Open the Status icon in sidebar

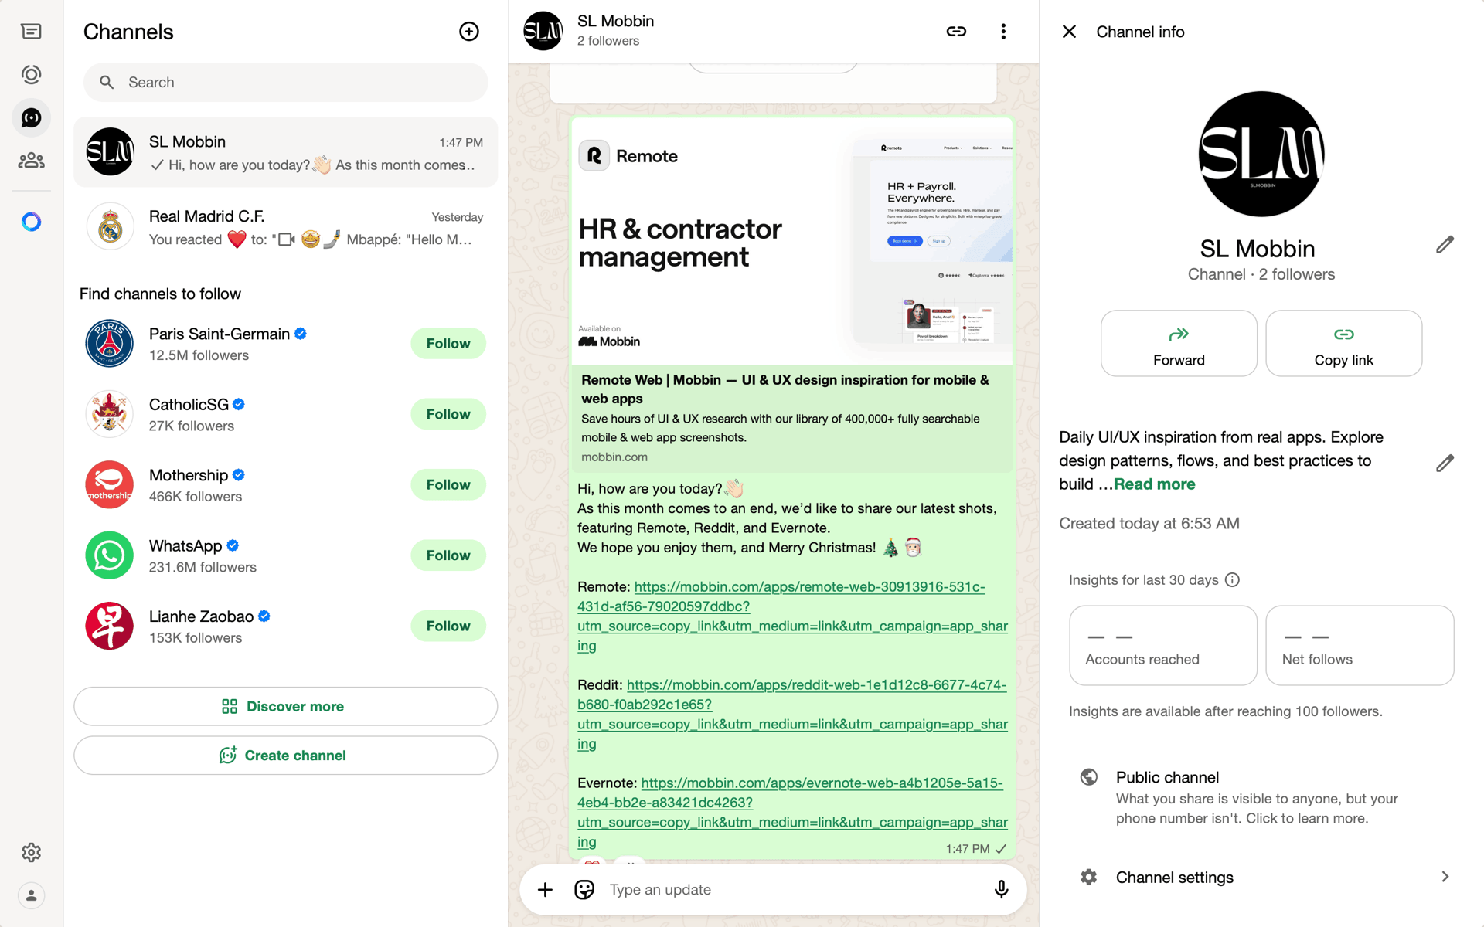31,75
